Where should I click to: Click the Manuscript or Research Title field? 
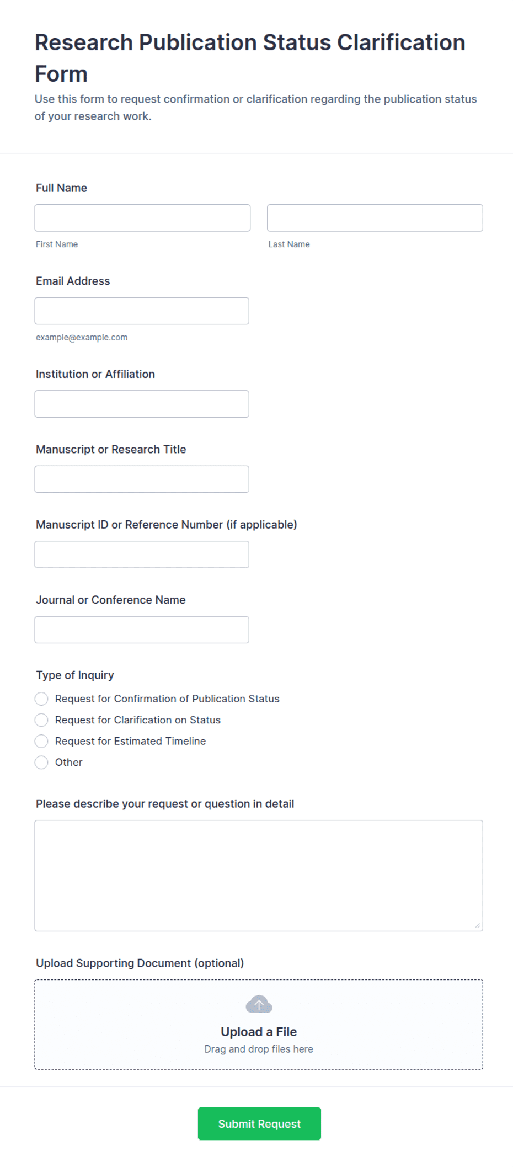[142, 479]
